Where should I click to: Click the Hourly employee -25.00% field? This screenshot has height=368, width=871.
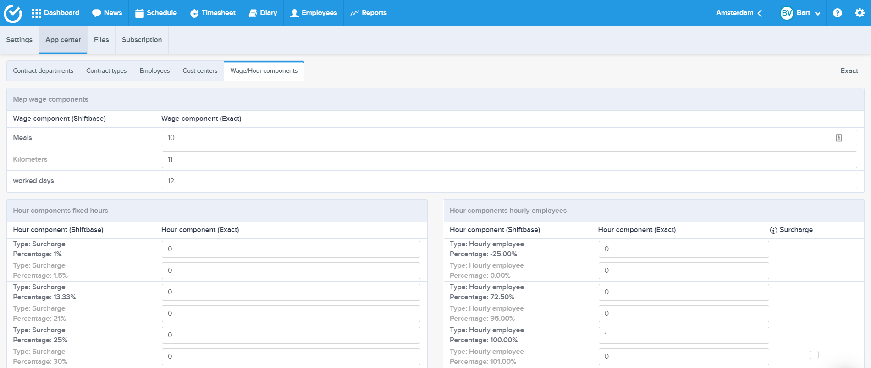[684, 249]
